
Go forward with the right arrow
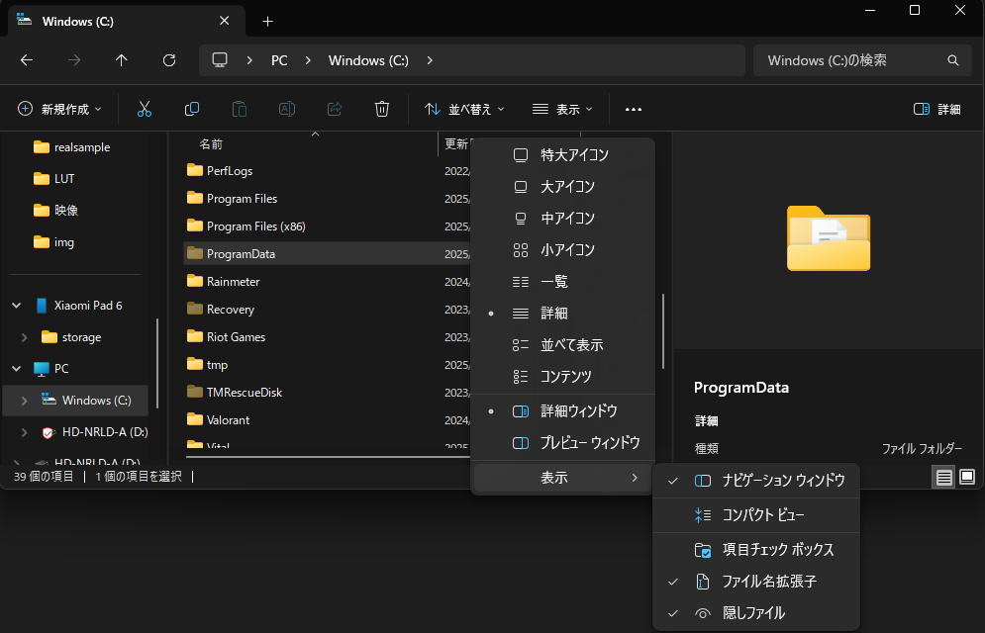(74, 60)
